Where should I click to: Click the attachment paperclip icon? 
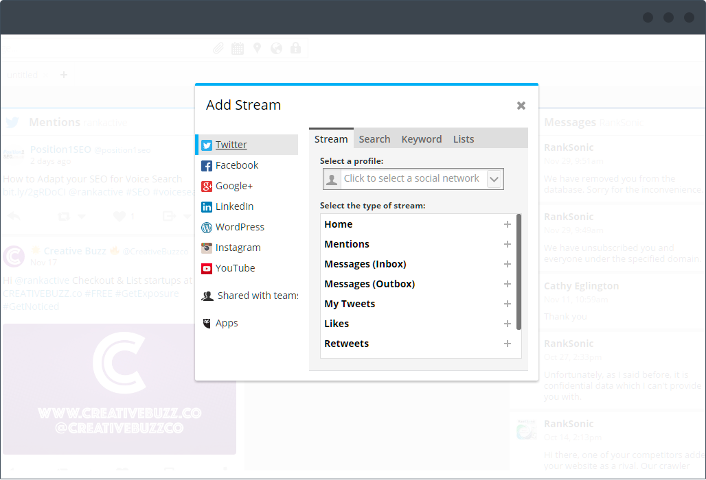(x=218, y=48)
